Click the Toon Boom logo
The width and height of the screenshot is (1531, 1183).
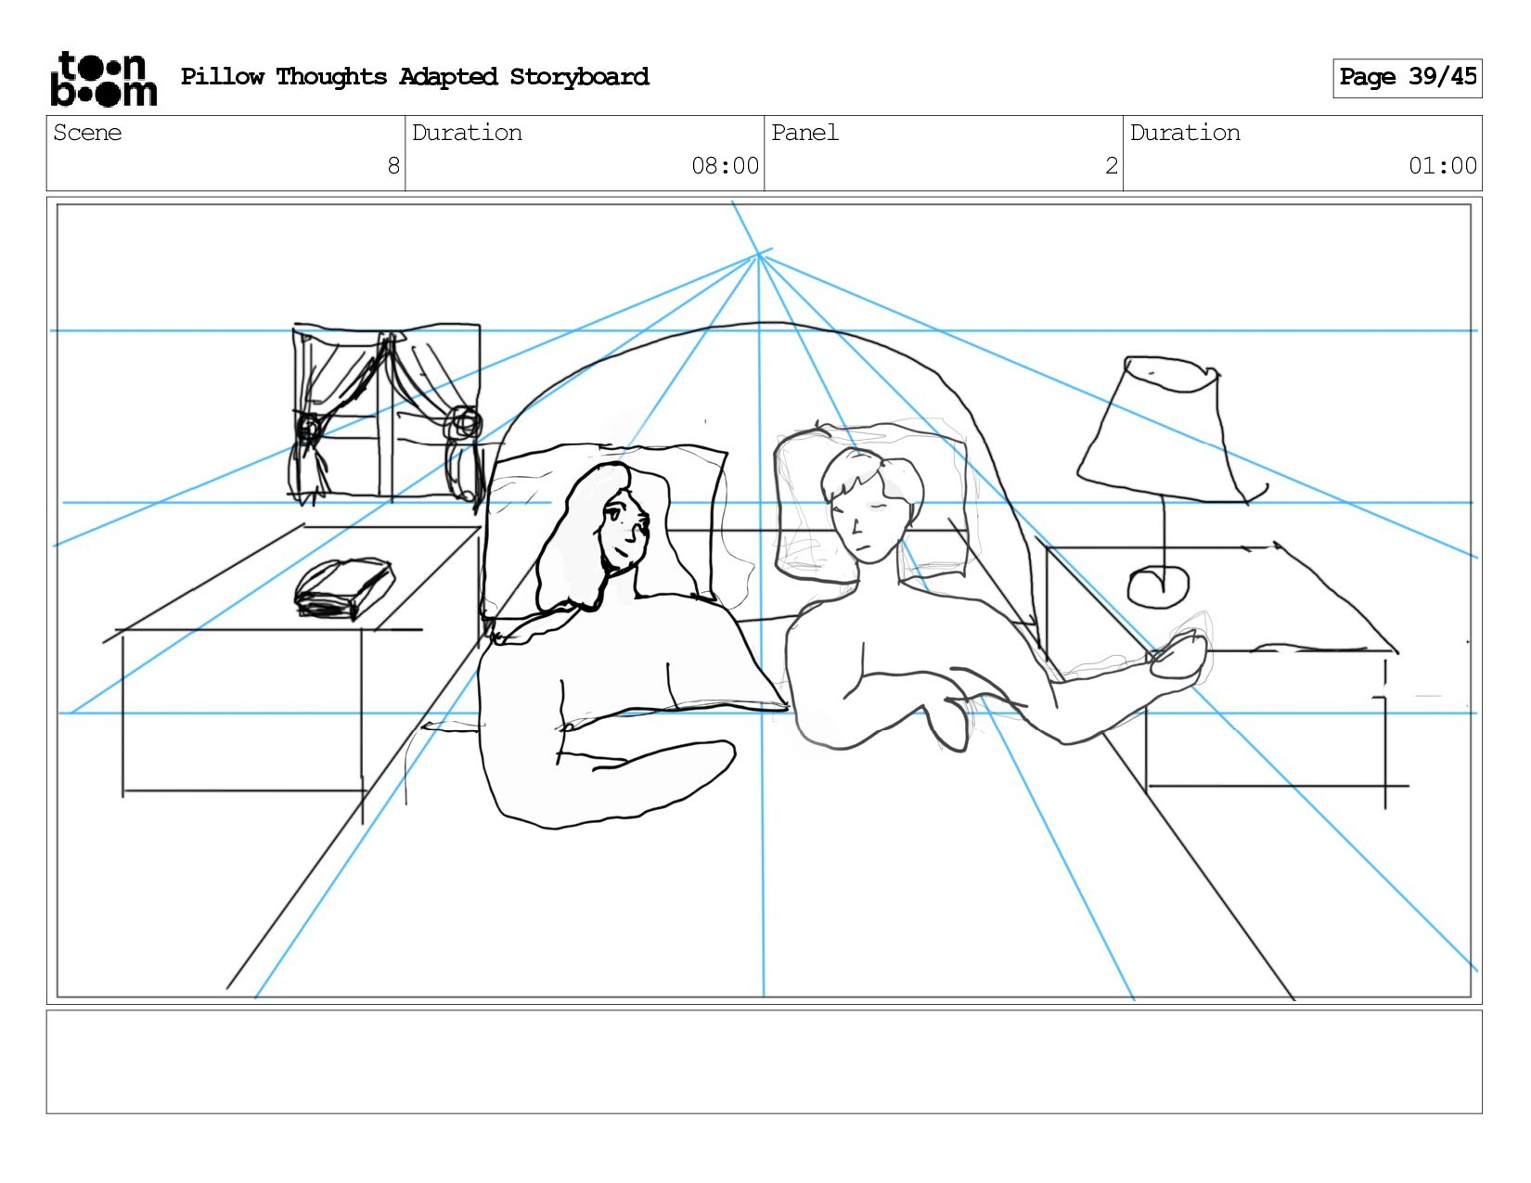[103, 79]
